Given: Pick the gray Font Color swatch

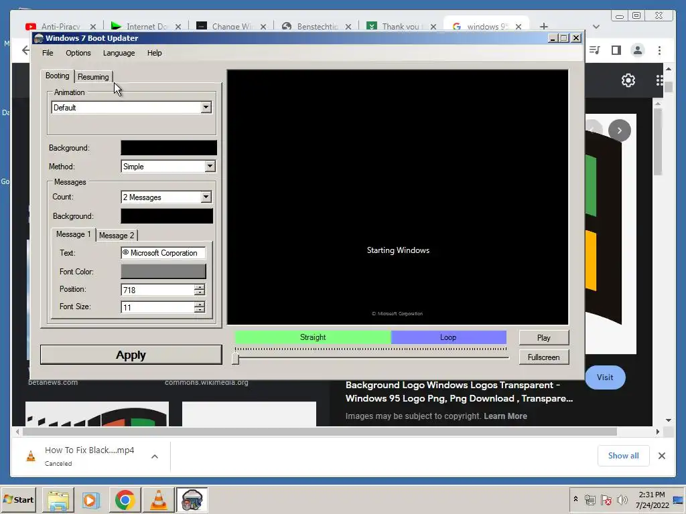Looking at the screenshot, I should click(163, 272).
